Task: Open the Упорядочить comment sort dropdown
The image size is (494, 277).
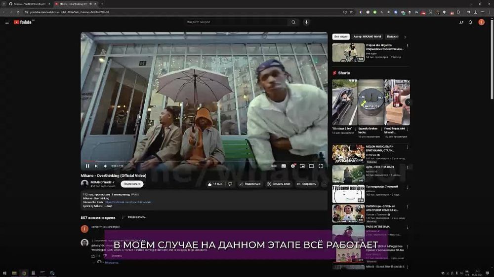Action: pyautogui.click(x=133, y=217)
